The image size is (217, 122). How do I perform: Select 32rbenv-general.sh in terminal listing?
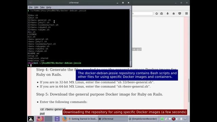(39, 20)
